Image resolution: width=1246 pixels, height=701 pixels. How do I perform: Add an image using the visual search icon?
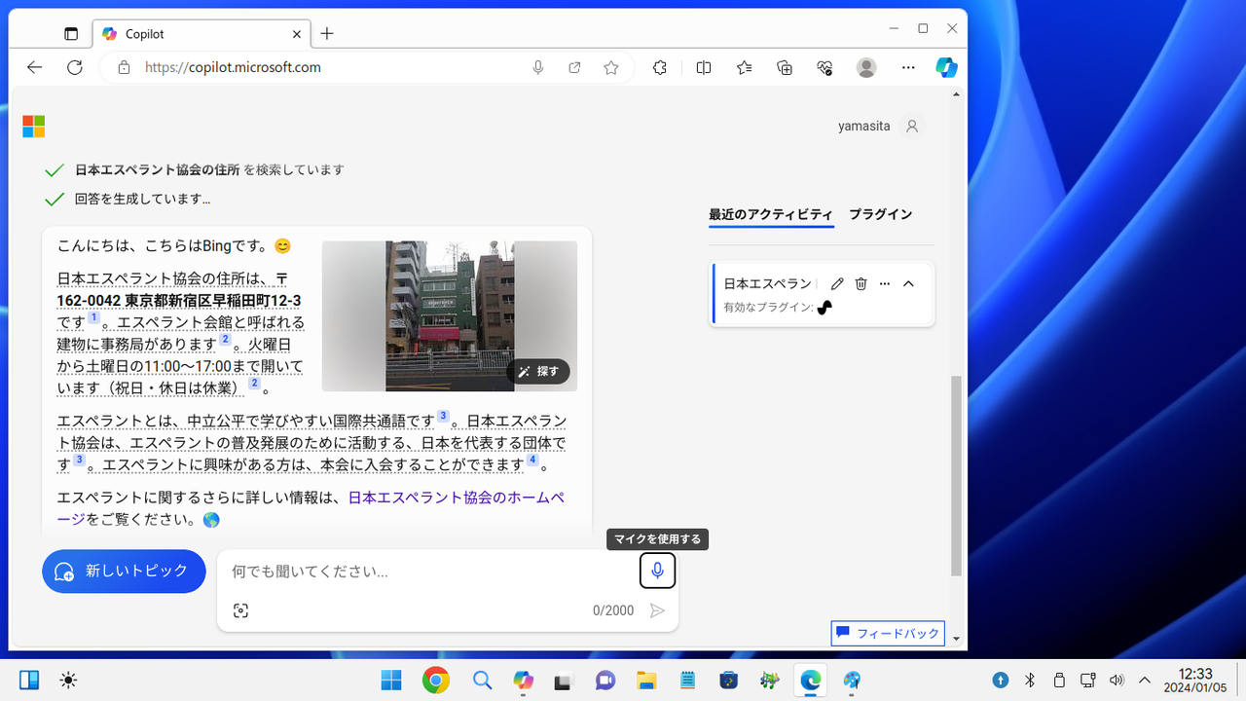pyautogui.click(x=240, y=610)
